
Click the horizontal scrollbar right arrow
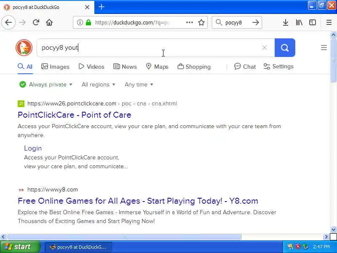[x=326, y=237]
